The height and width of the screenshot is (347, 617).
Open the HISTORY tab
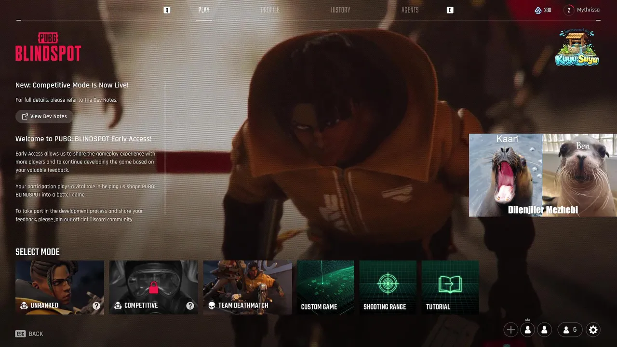(x=340, y=10)
